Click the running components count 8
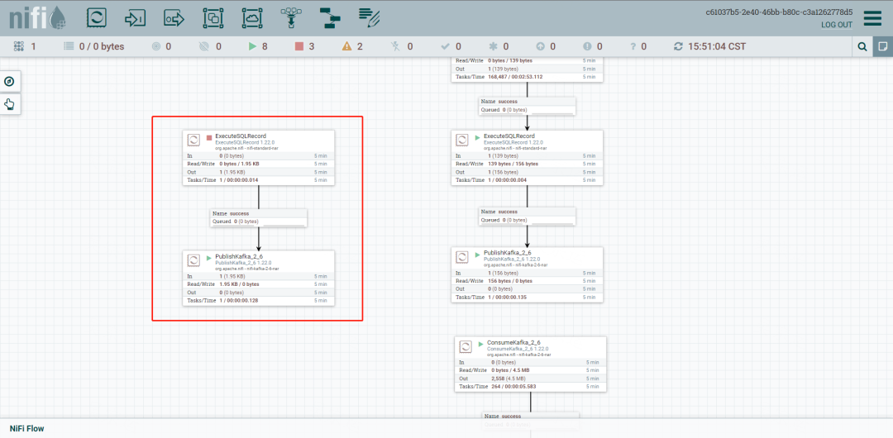 (265, 47)
